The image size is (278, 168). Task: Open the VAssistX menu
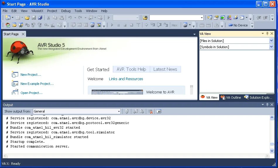click(37, 11)
